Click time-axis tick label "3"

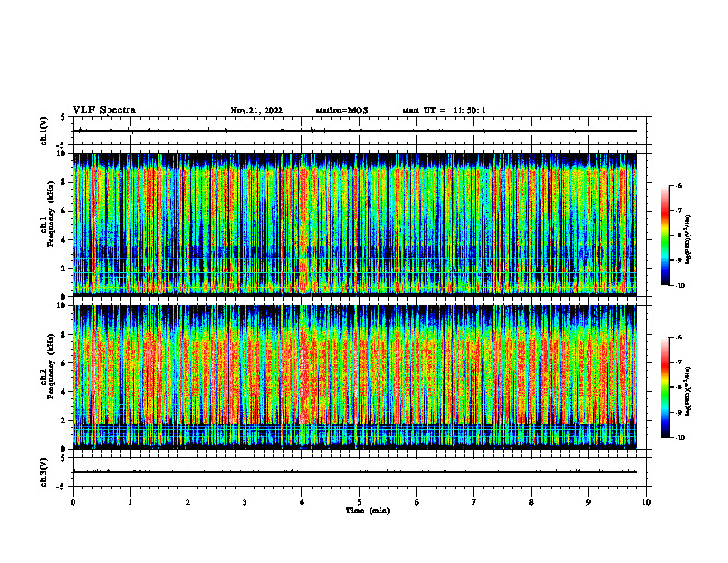click(245, 502)
